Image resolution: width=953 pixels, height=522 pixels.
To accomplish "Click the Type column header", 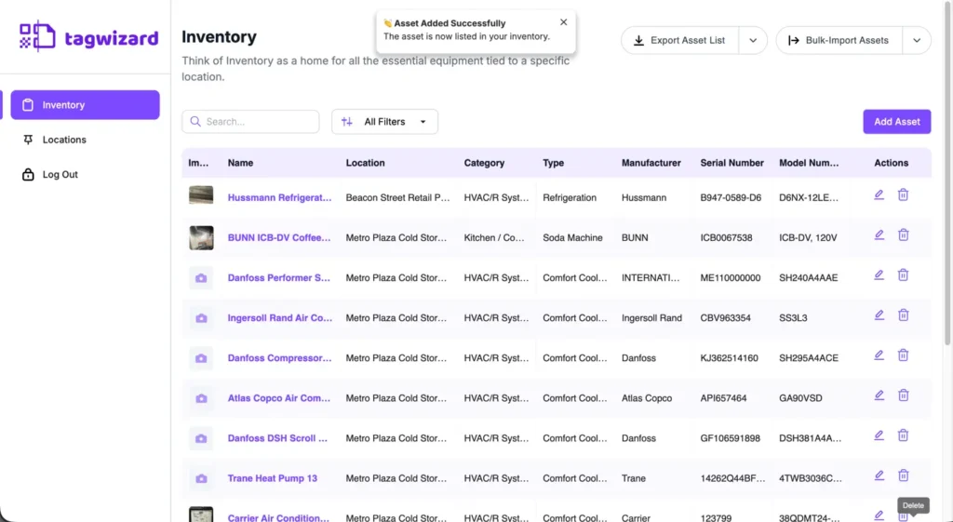I will coord(554,163).
